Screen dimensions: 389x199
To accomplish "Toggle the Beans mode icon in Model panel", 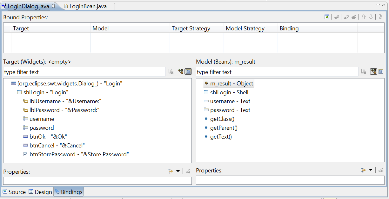I will [373, 72].
